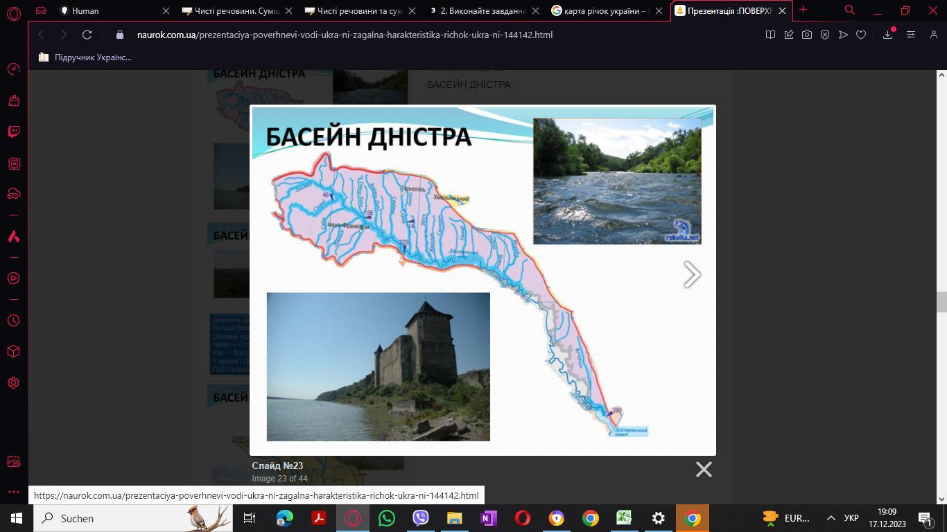Take a snapshot with camera icon
This screenshot has width=947, height=532.
point(807,35)
